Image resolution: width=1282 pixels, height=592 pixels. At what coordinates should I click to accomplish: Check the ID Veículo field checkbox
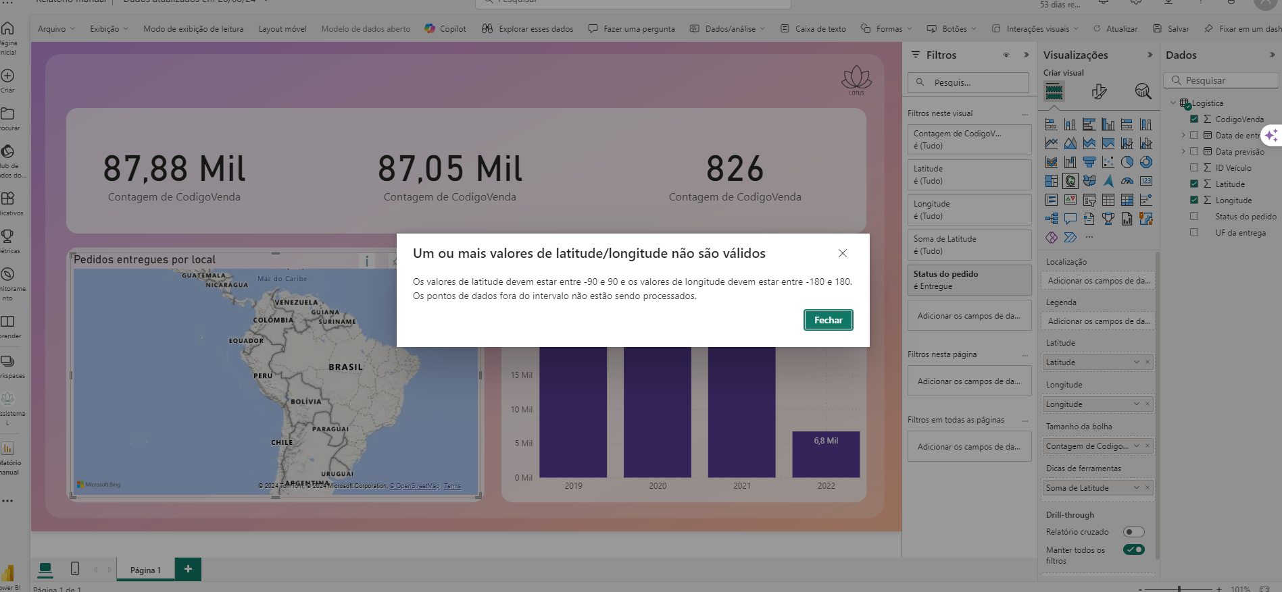pyautogui.click(x=1194, y=167)
